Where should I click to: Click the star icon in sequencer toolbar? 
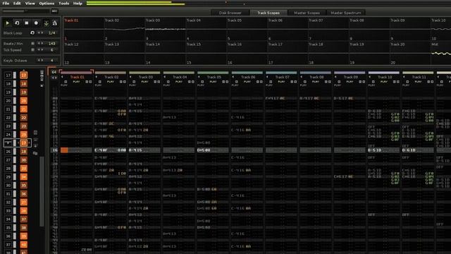tap(42, 85)
